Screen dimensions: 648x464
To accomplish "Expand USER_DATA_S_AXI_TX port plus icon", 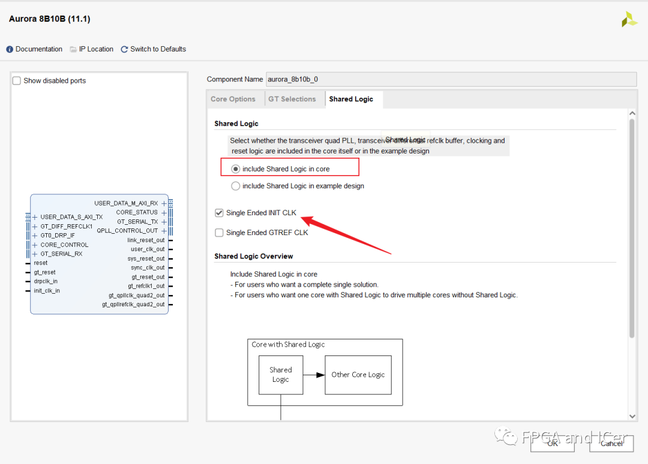I will pyautogui.click(x=35, y=217).
